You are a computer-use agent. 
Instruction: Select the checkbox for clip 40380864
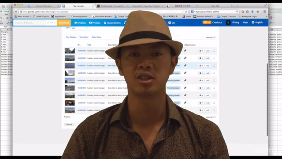pyautogui.click(x=214, y=80)
